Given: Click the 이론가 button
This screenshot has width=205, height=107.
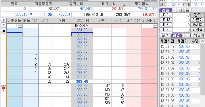Looking at the screenshot, I should tap(198, 20).
